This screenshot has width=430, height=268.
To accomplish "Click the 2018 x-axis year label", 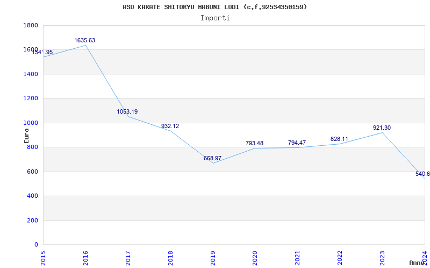I will (170, 258).
